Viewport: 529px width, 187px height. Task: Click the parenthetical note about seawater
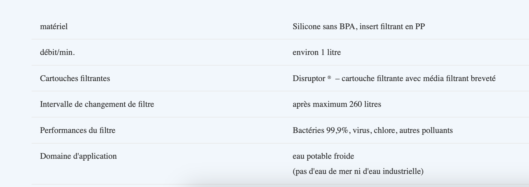pyautogui.click(x=358, y=172)
